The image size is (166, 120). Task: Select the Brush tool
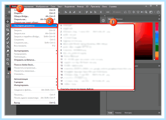(8, 39)
